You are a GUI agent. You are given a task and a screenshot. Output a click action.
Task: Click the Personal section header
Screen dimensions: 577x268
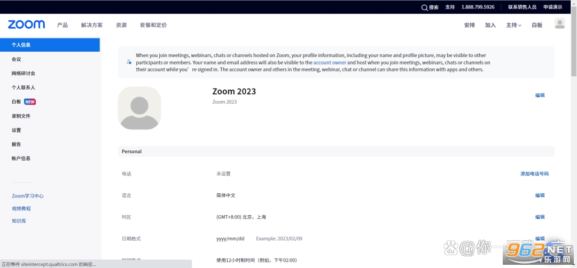336,152
